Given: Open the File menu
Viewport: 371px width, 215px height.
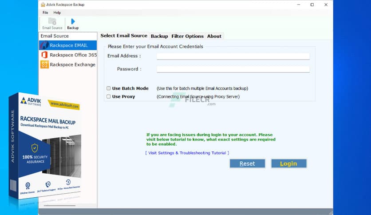Looking at the screenshot, I should 45,12.
